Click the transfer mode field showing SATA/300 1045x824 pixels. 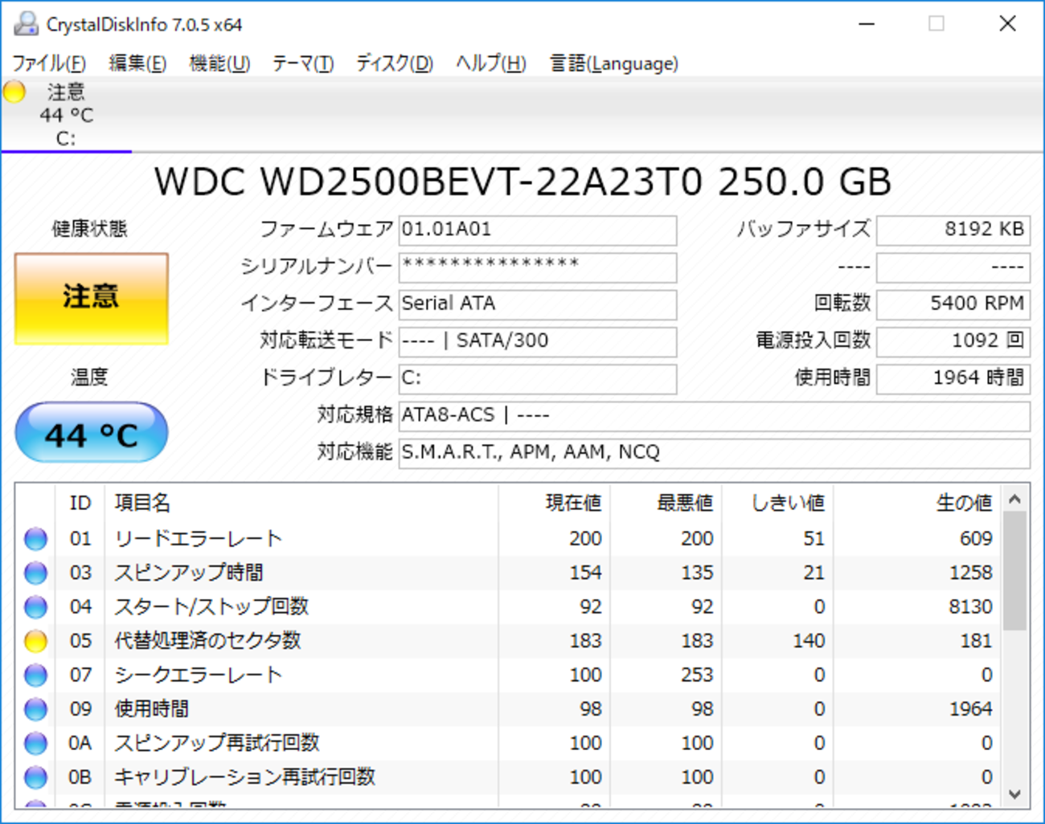538,341
